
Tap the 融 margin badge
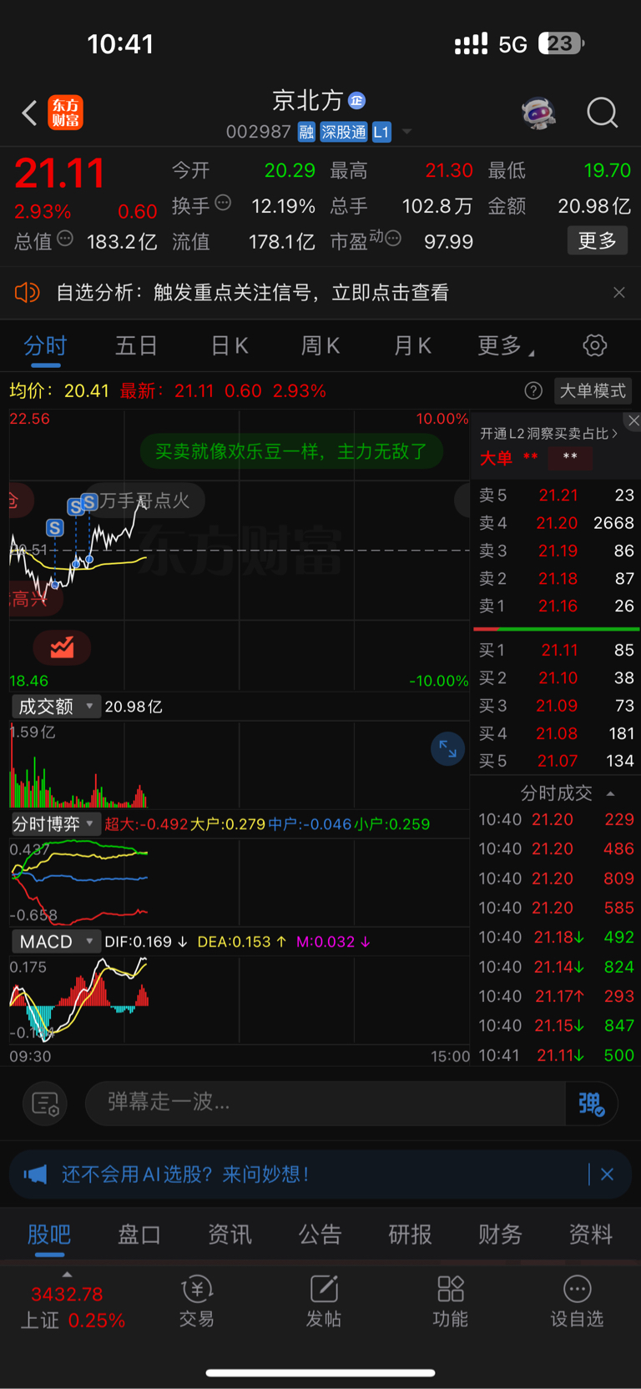click(306, 132)
